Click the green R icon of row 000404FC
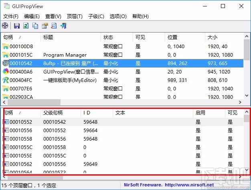The width and height of the screenshot is (251, 190). [6, 80]
